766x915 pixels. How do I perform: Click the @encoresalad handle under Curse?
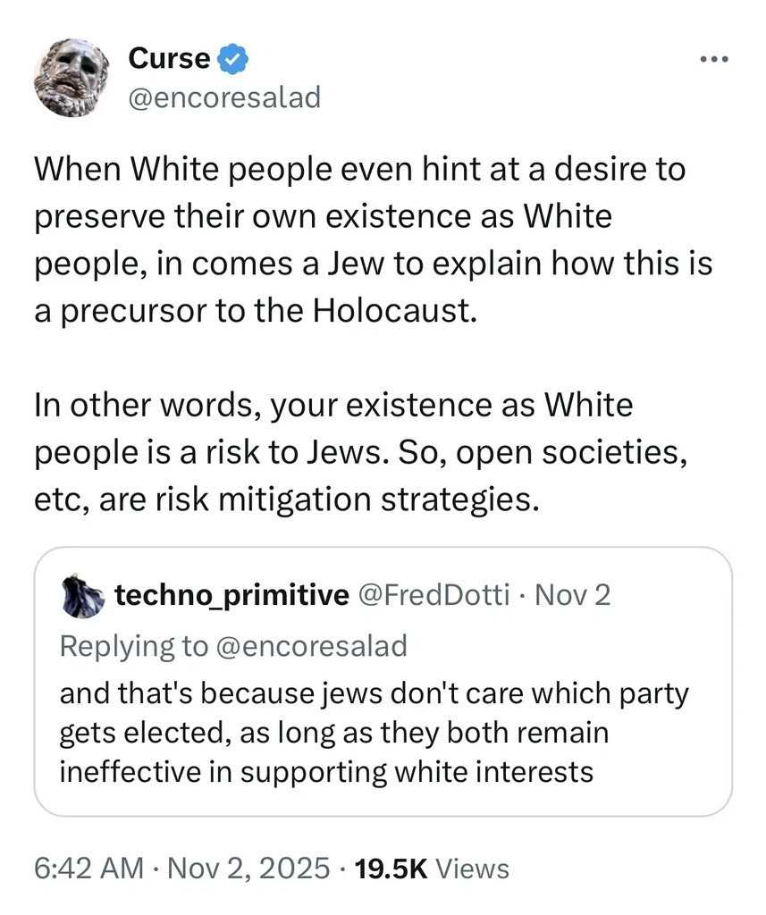pos(223,97)
